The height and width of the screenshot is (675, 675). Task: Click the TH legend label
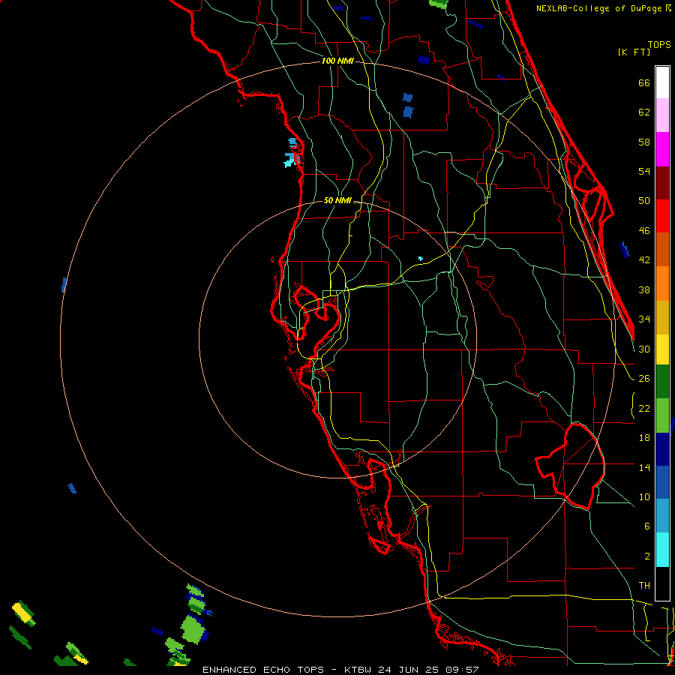(644, 585)
